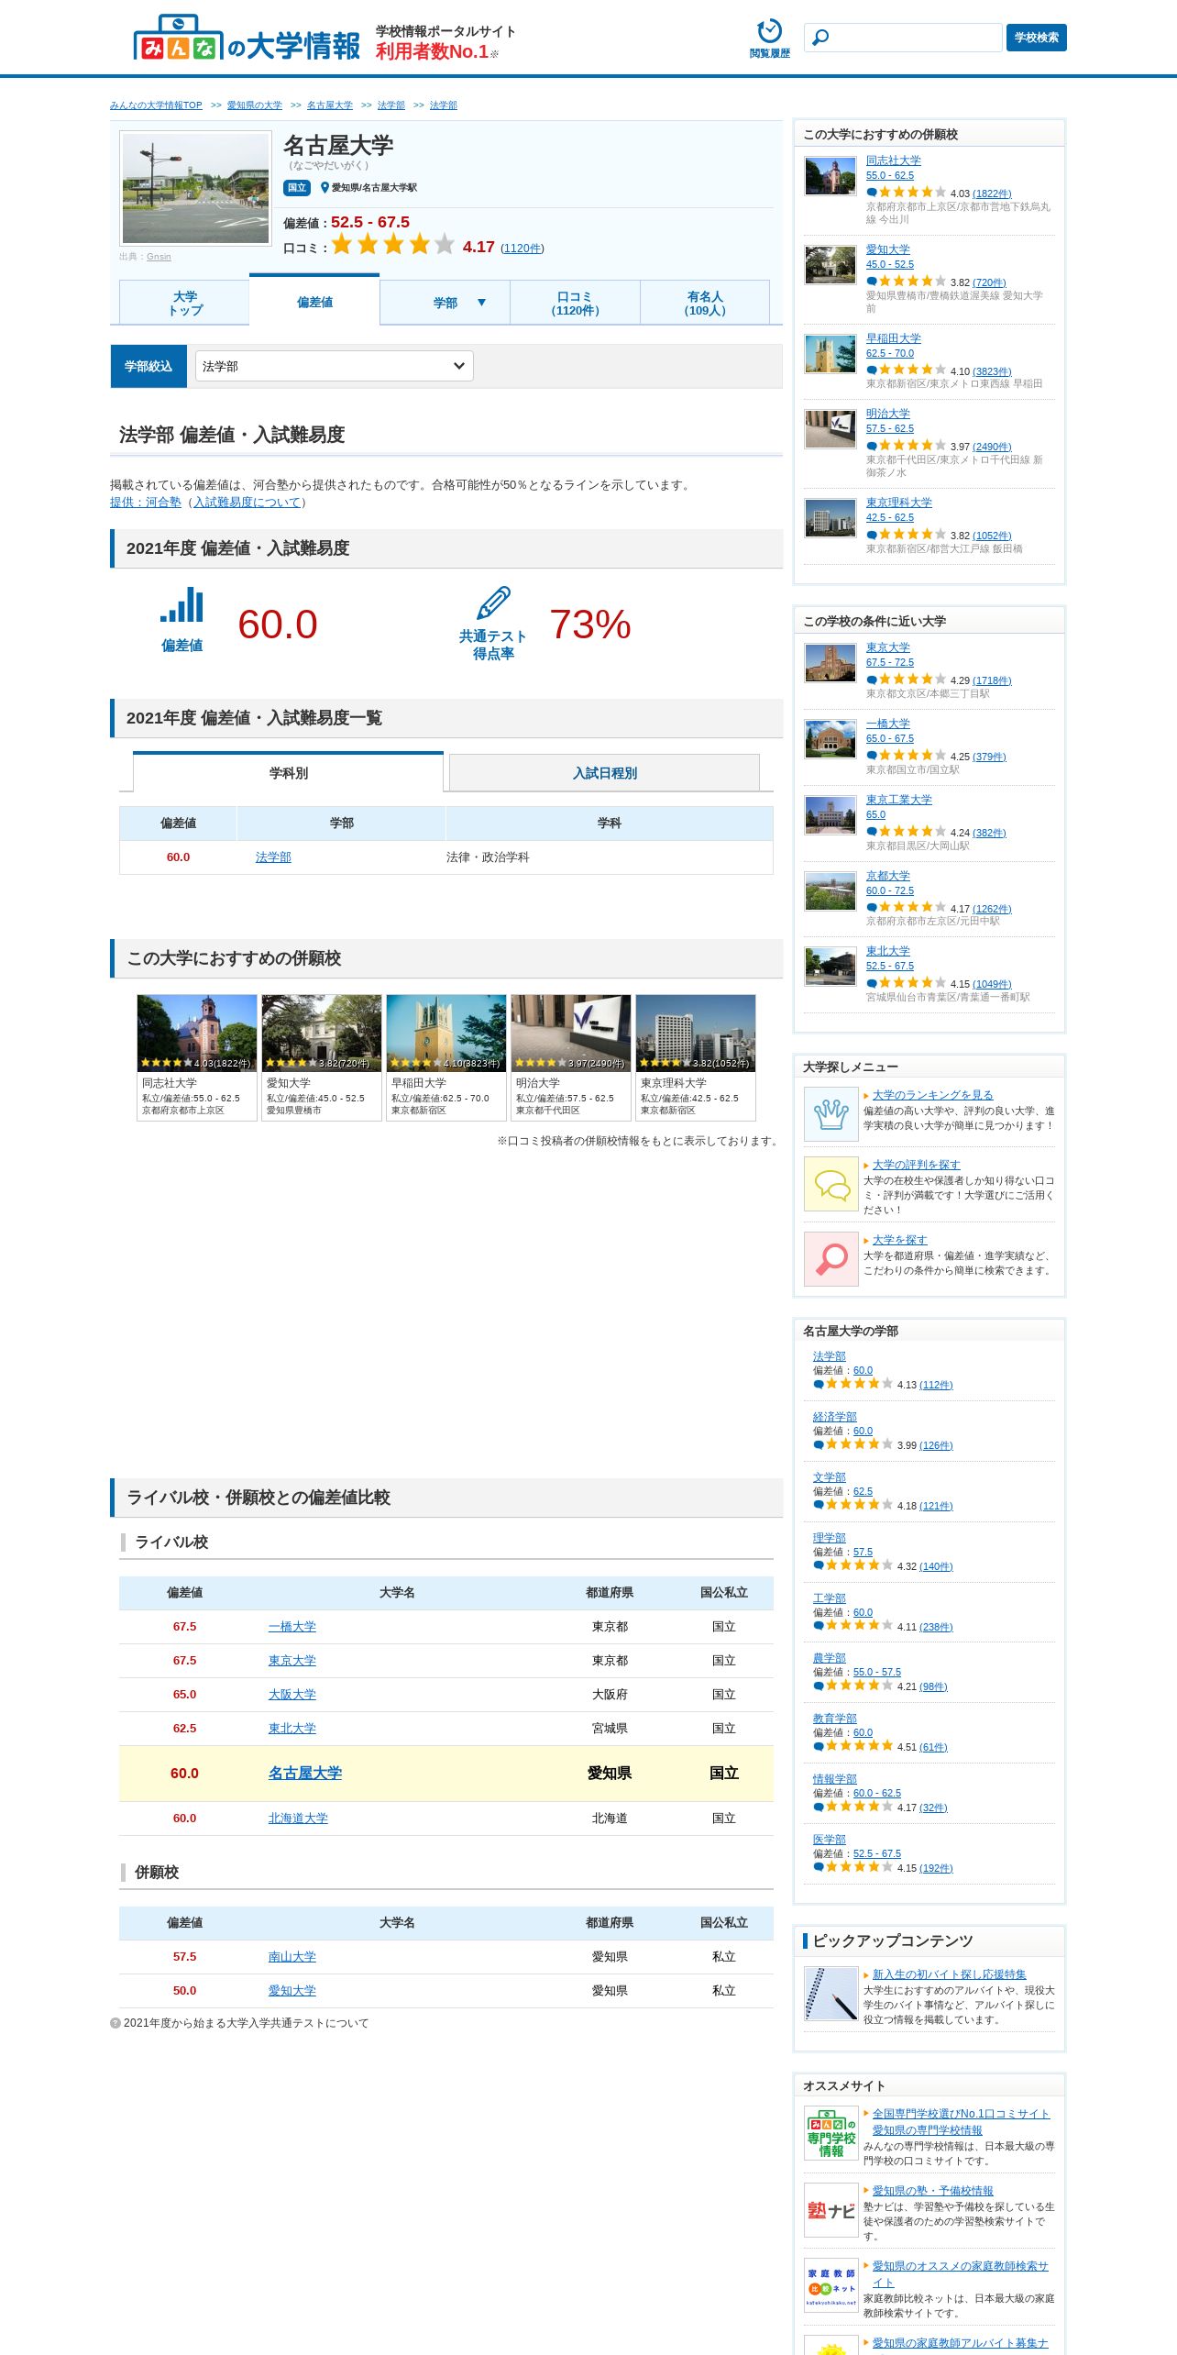Open 大学のランキングを見る link
The height and width of the screenshot is (2355, 1177).
932,1095
